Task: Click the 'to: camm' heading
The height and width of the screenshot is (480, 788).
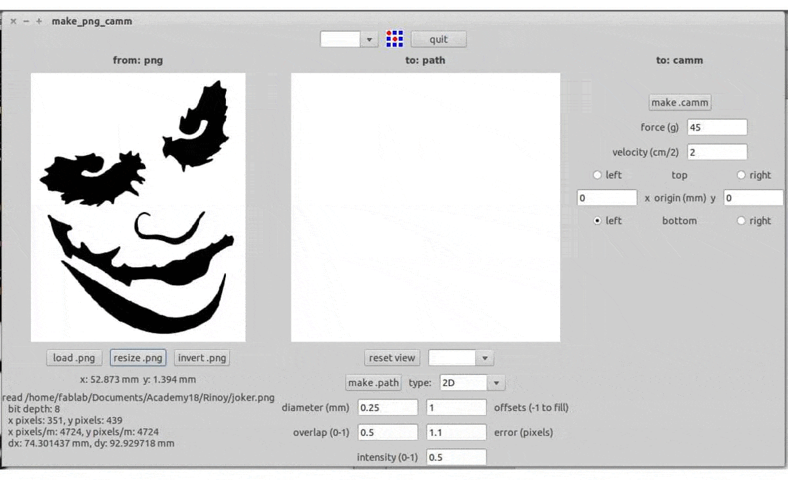Action: click(680, 60)
